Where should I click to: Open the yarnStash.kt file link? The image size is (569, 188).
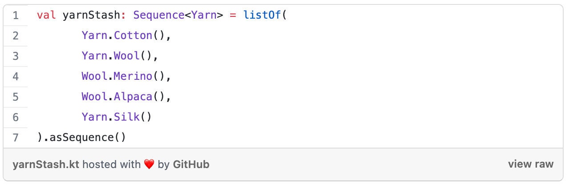pos(46,164)
